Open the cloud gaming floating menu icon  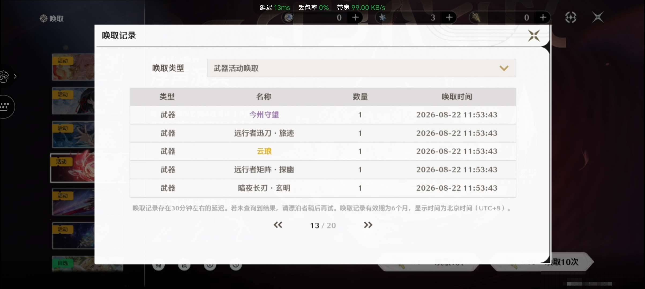[x=4, y=76]
